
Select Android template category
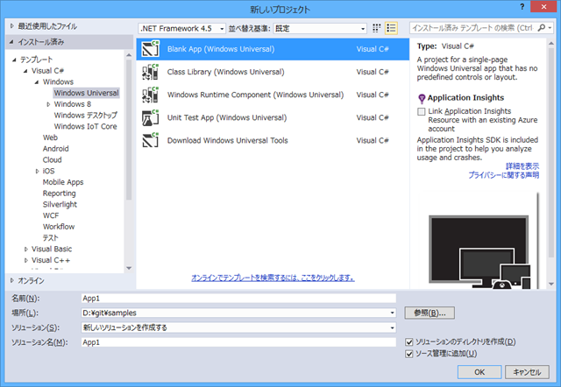click(x=55, y=149)
